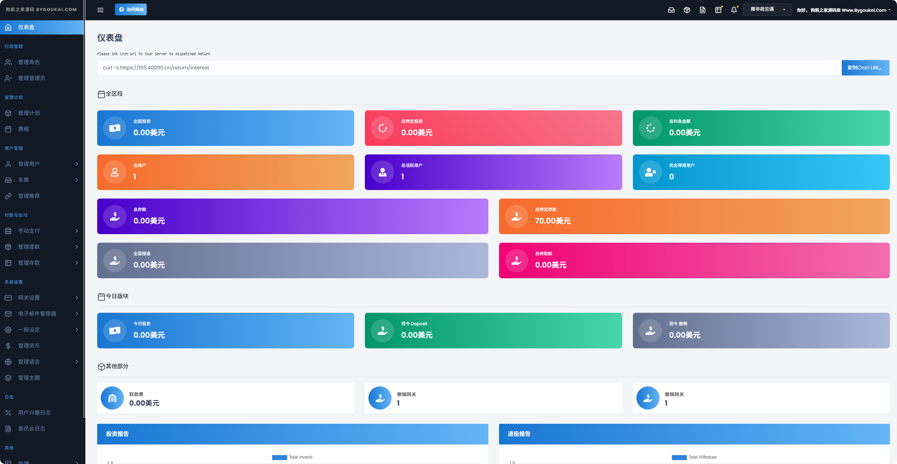Open the user account dropdown at top right

(x=843, y=10)
